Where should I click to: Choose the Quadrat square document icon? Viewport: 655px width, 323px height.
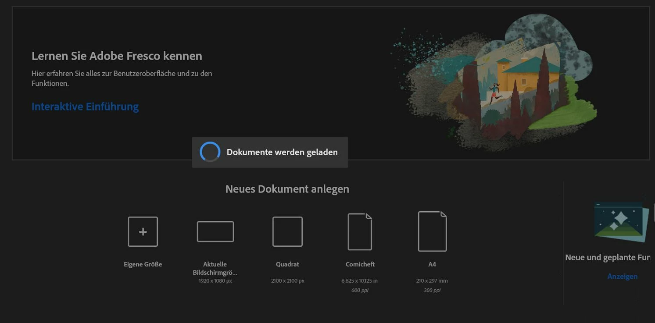coord(287,231)
